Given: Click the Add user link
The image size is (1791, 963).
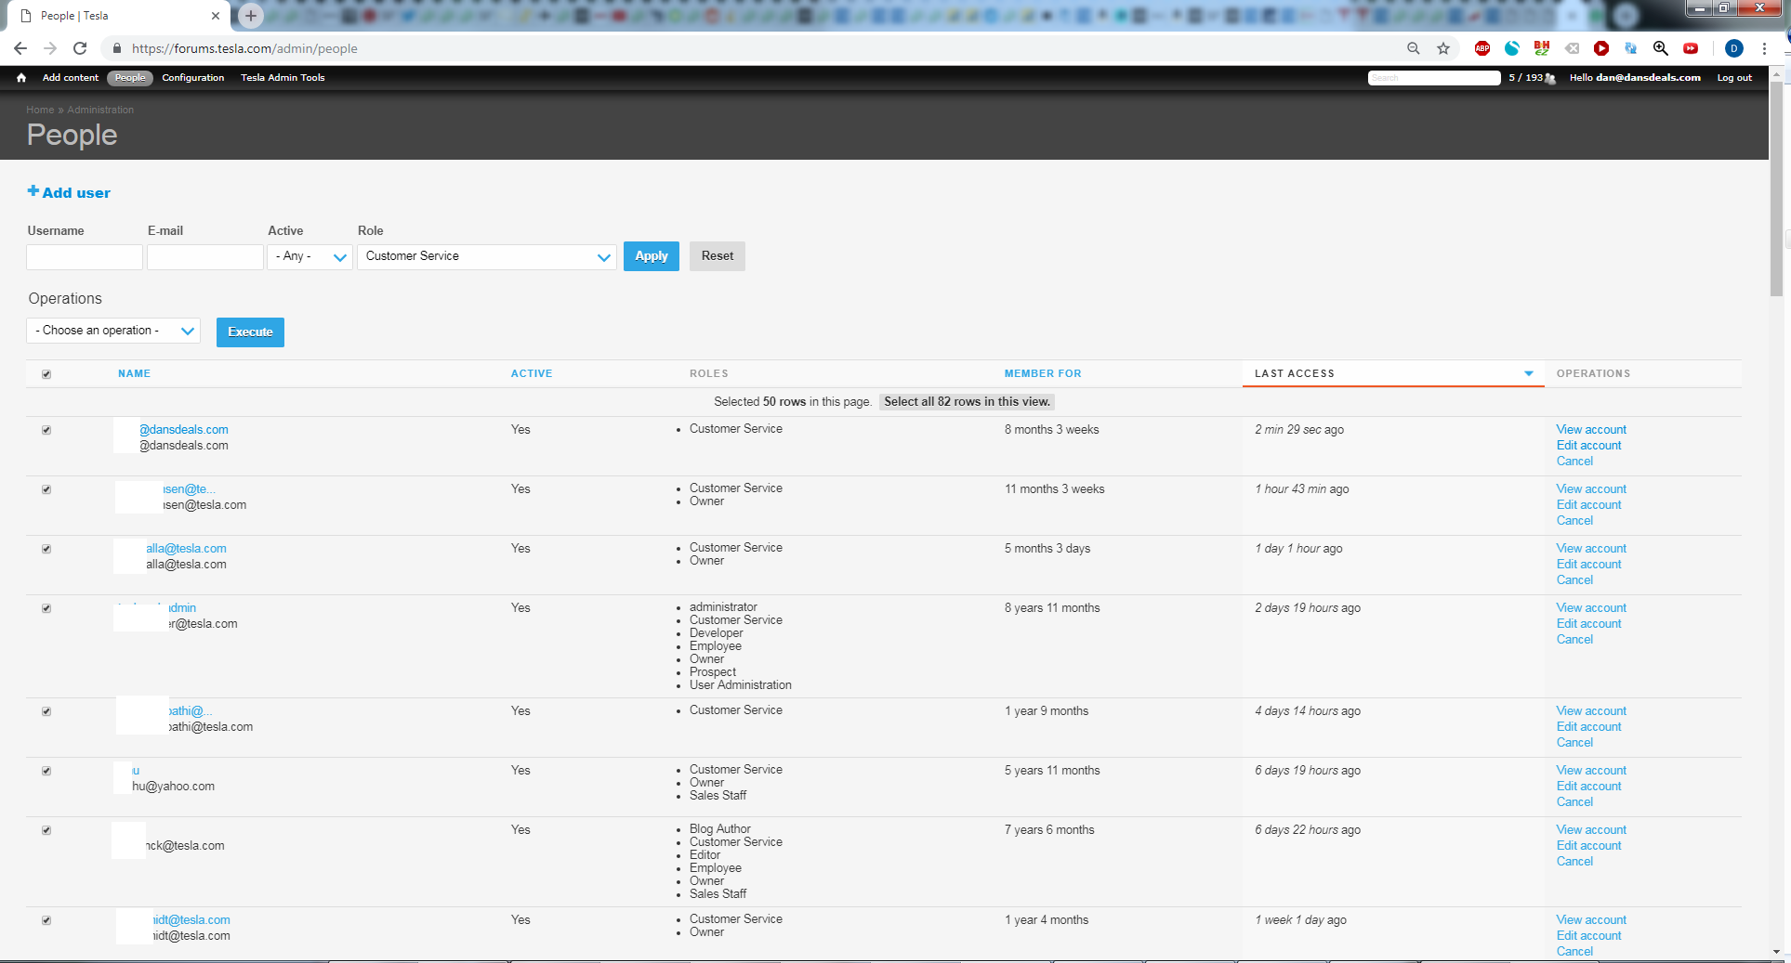Looking at the screenshot, I should 76,193.
